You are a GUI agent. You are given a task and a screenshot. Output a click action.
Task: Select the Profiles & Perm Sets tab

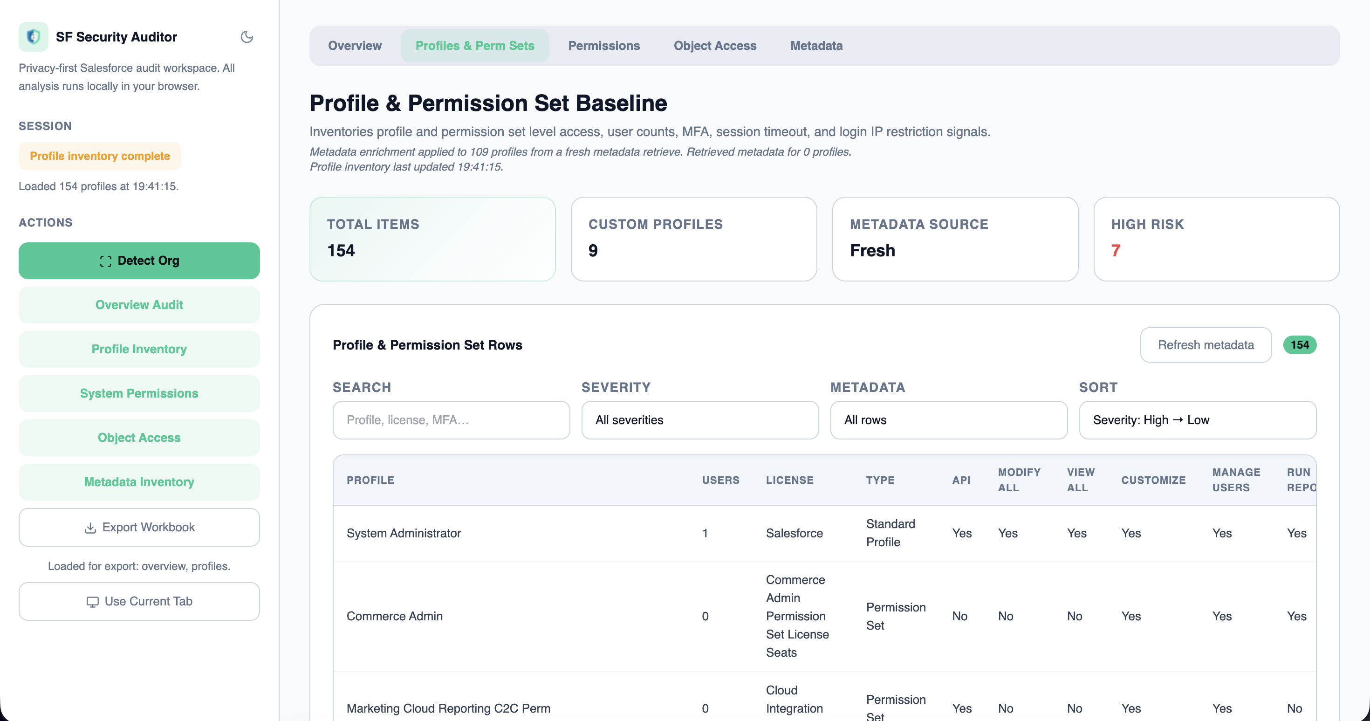pos(474,46)
